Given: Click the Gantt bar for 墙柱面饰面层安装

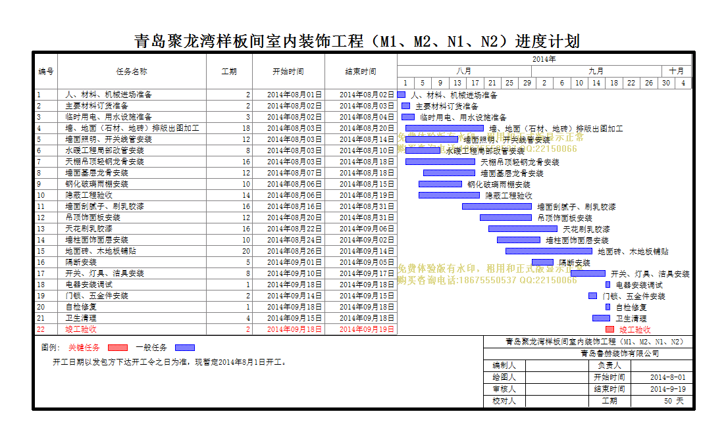Looking at the screenshot, I should pyautogui.click(x=519, y=240).
